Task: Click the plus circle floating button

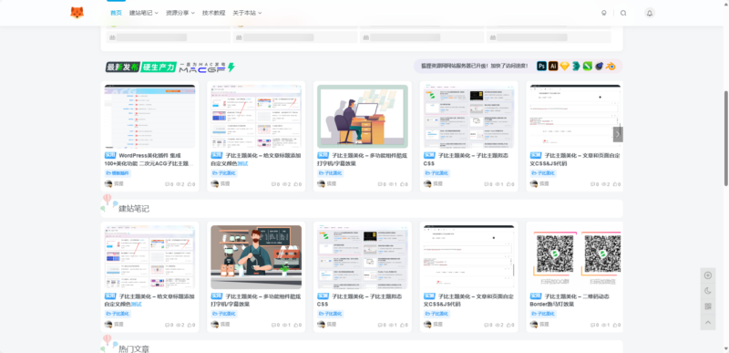Action: [x=708, y=275]
